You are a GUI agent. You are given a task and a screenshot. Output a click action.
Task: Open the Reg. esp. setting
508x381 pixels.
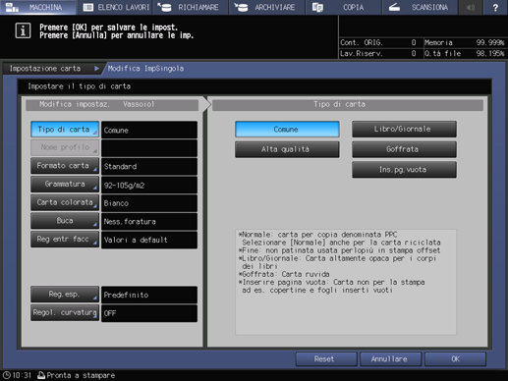coord(65,295)
